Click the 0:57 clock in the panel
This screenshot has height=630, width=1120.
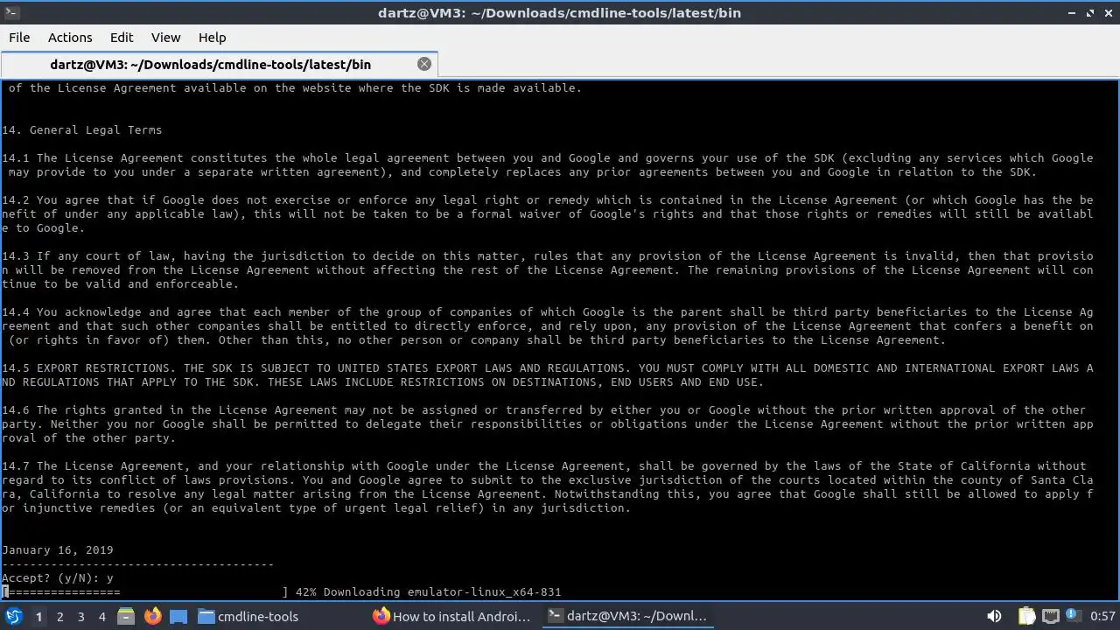click(x=1102, y=616)
